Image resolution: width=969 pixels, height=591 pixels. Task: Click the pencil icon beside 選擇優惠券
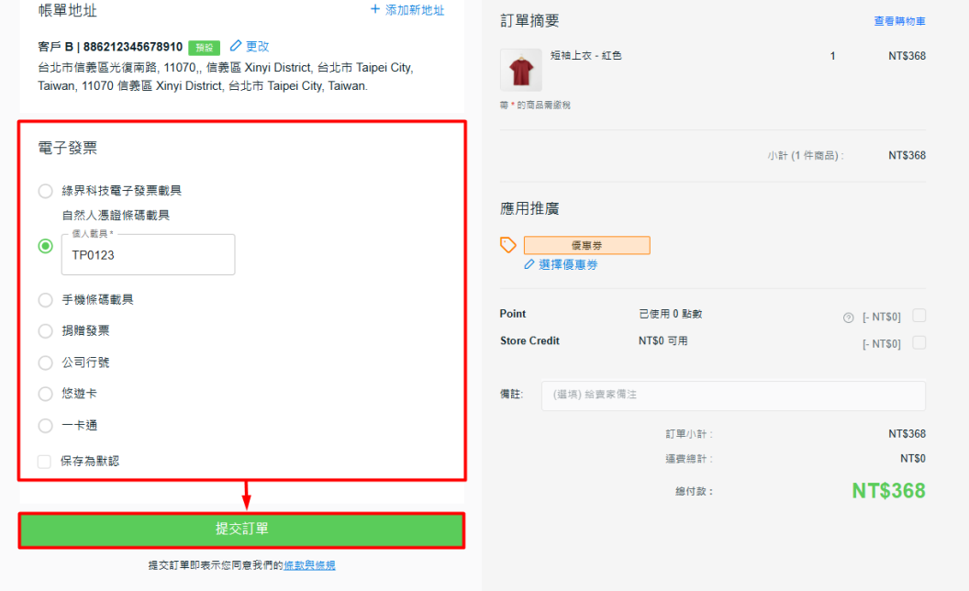click(529, 264)
